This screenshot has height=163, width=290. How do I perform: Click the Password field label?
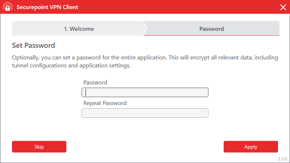[x=95, y=83]
